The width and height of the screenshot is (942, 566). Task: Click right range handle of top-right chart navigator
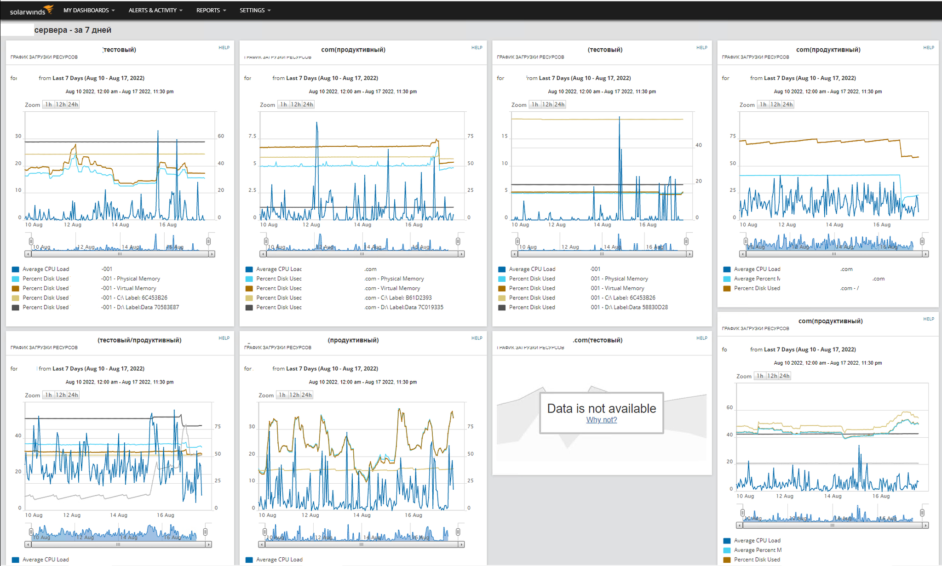(x=922, y=241)
